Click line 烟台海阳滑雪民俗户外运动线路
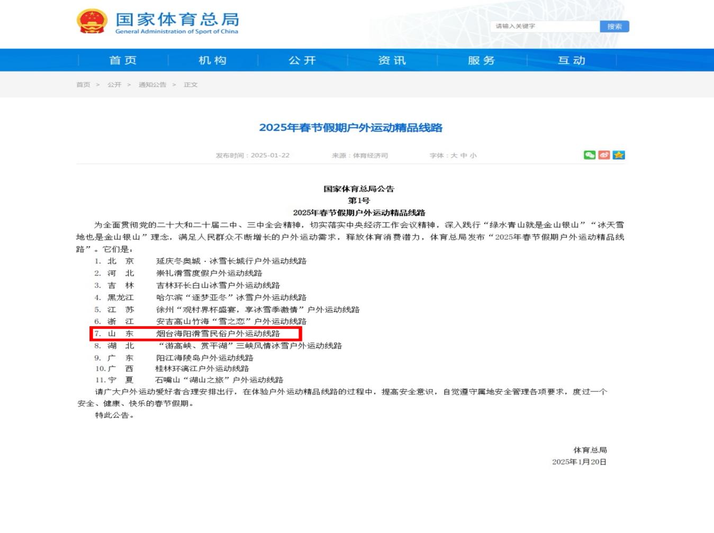This screenshot has height=533, width=714. click(218, 334)
